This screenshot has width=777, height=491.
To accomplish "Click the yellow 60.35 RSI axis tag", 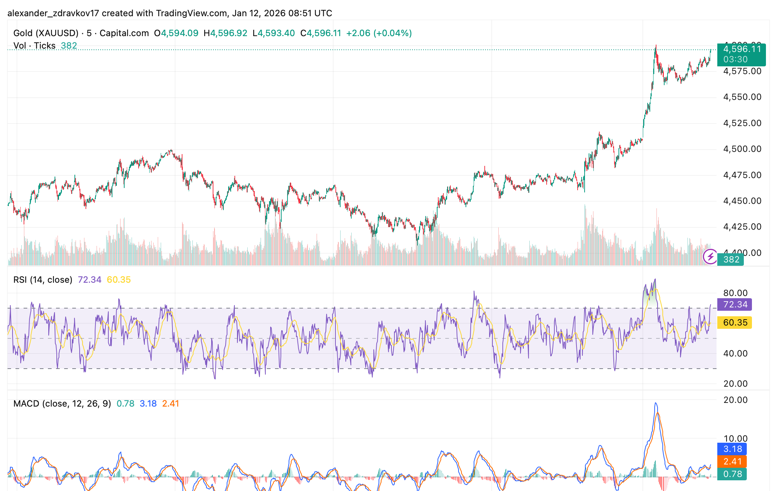I will [735, 323].
